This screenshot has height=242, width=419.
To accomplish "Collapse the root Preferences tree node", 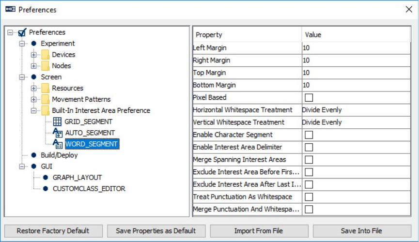I will click(10, 32).
